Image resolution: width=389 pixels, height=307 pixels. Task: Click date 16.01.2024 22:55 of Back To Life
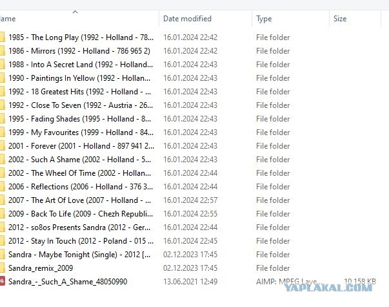coord(190,214)
